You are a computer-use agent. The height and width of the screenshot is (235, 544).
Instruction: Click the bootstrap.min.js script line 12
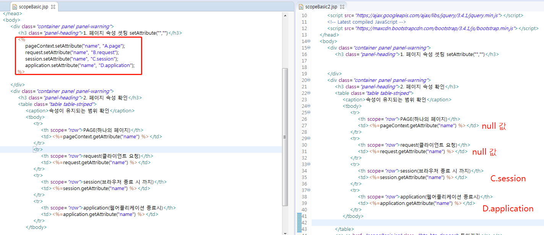(x=433, y=28)
